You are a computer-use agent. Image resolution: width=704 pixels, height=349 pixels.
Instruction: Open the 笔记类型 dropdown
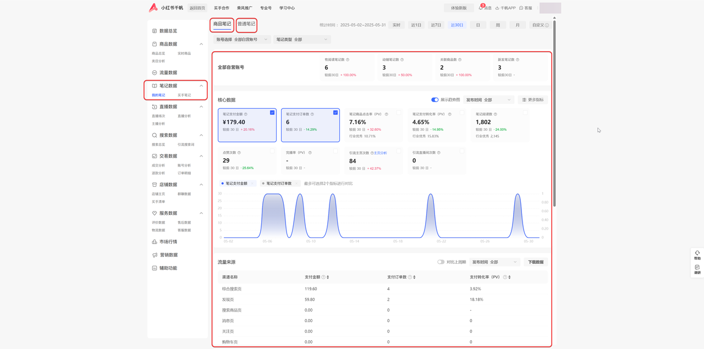(301, 40)
